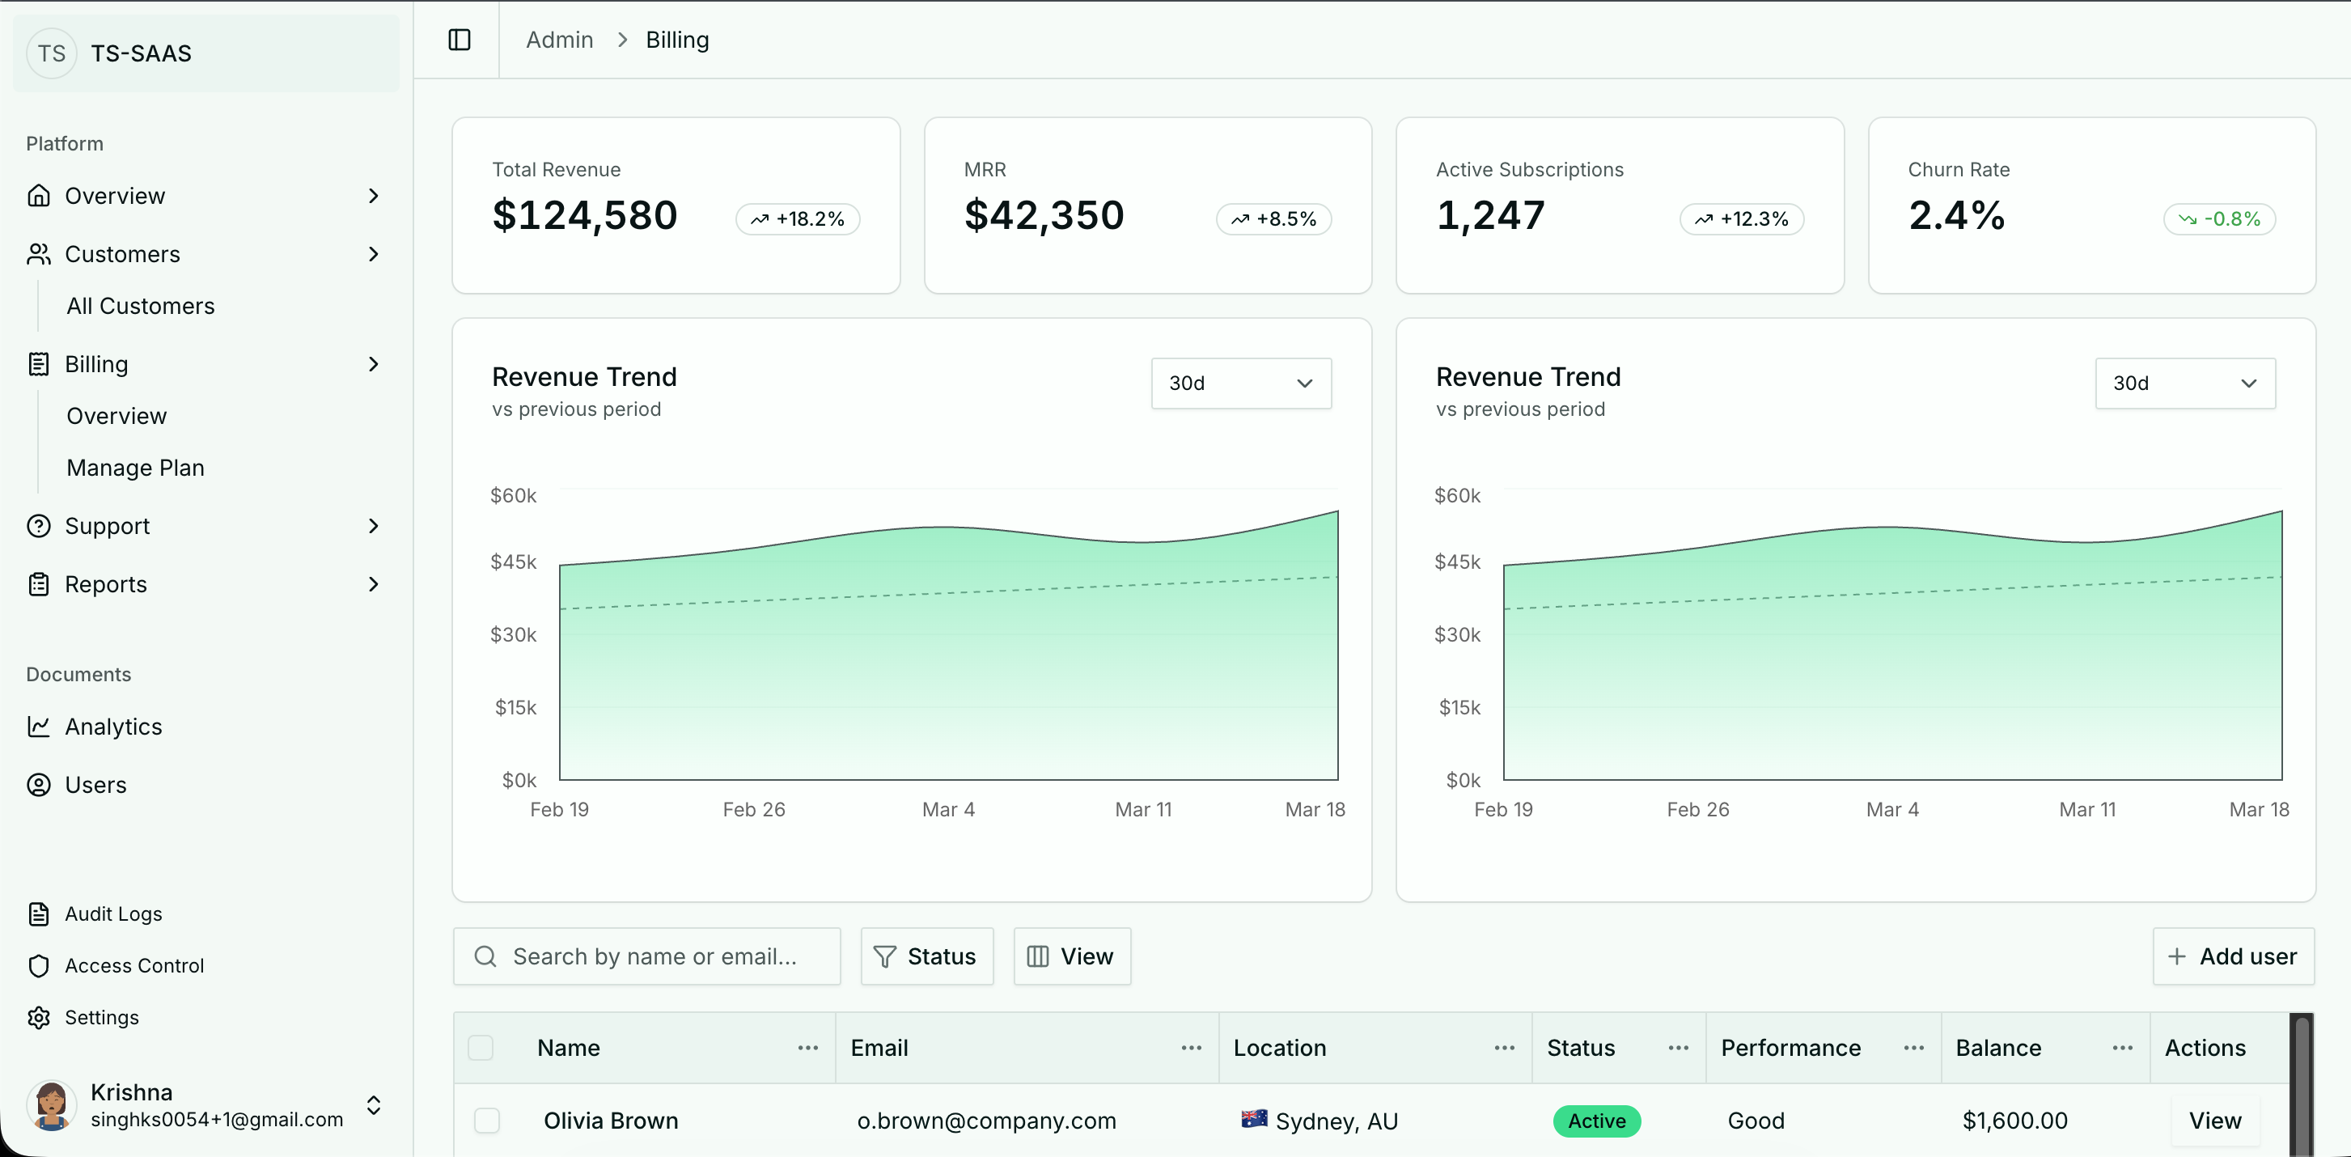Check the Olivia Brown row checkbox
The width and height of the screenshot is (2351, 1157).
487,1121
